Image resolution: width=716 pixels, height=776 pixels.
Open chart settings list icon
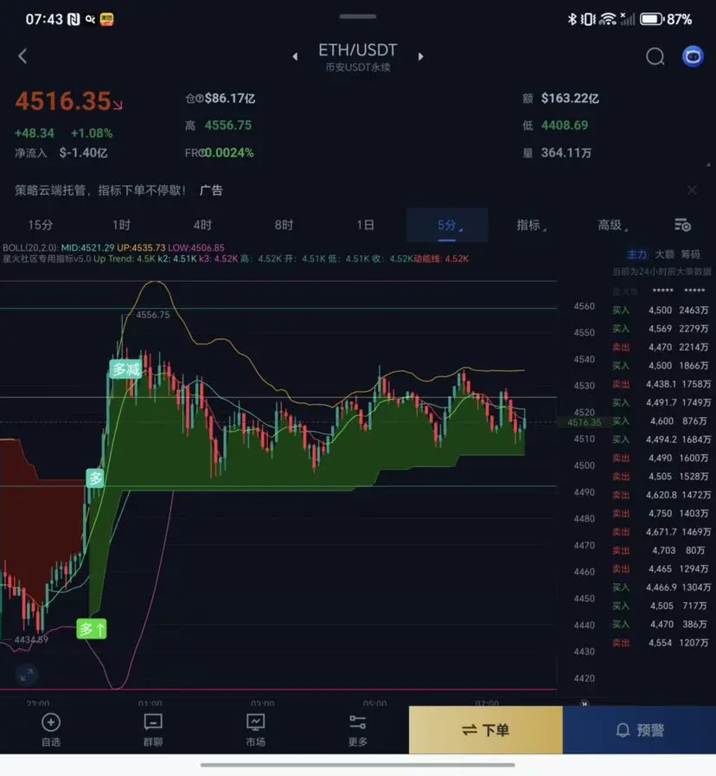tap(682, 225)
